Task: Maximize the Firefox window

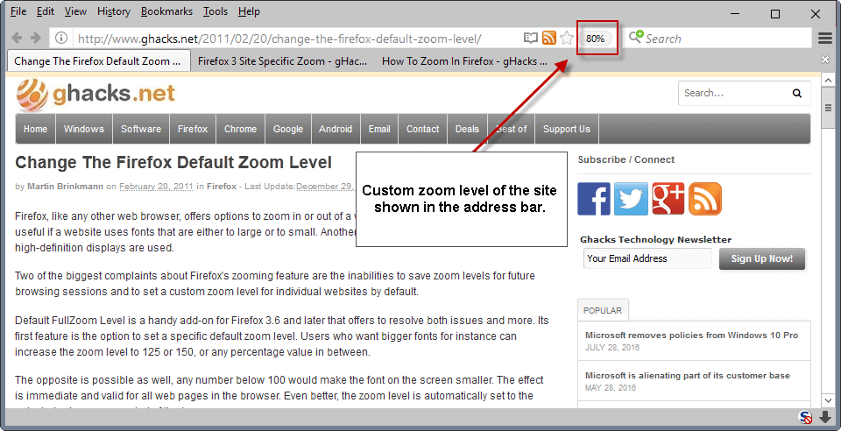Action: point(775,14)
